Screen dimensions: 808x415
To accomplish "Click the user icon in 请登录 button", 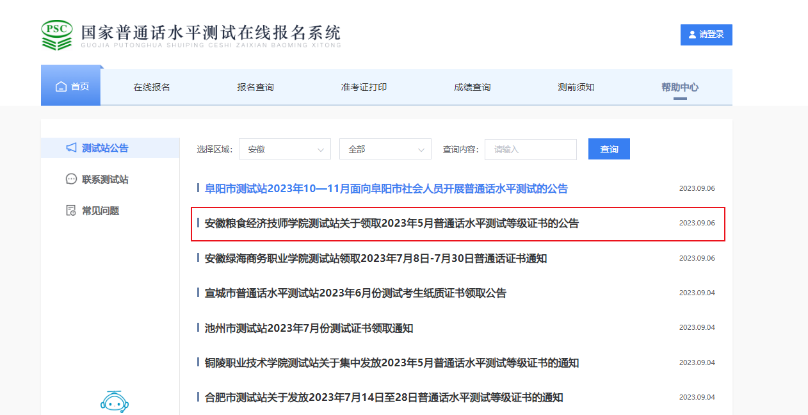I will click(692, 35).
